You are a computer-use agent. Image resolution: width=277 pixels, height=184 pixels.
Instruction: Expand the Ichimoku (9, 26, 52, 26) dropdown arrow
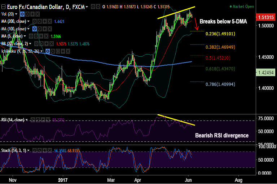[x=41, y=51]
